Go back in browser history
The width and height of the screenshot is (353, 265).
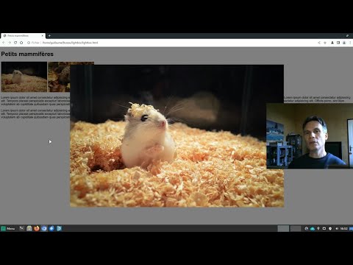[x=4, y=43]
